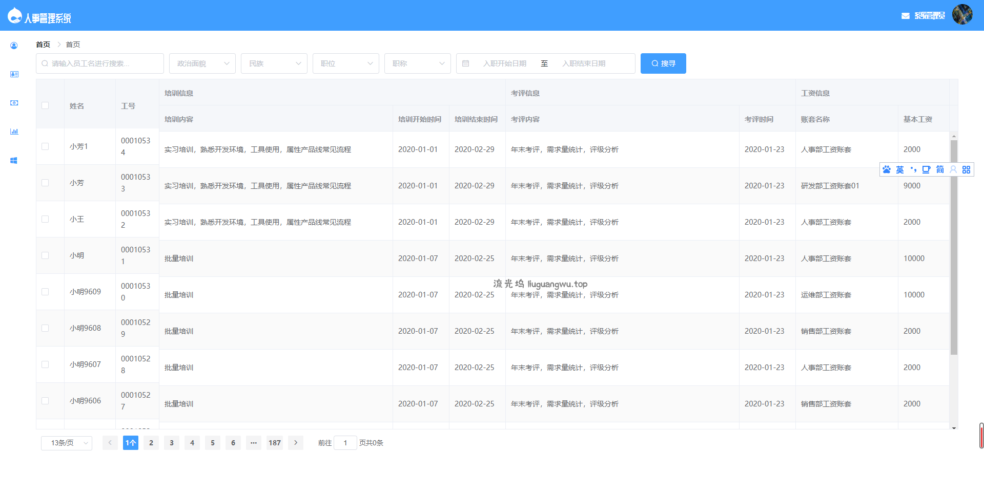Click the 首页 breadcrumb link
The width and height of the screenshot is (984, 496).
tap(43, 45)
